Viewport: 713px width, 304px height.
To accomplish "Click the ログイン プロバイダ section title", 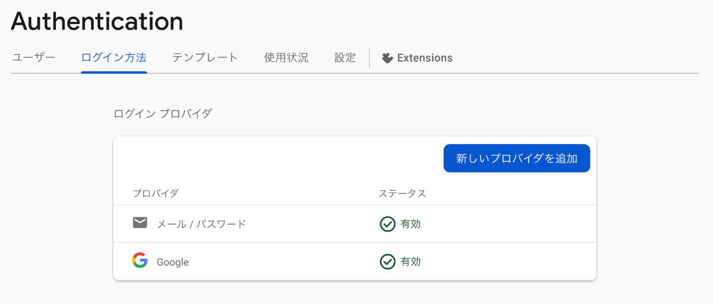I will click(162, 114).
